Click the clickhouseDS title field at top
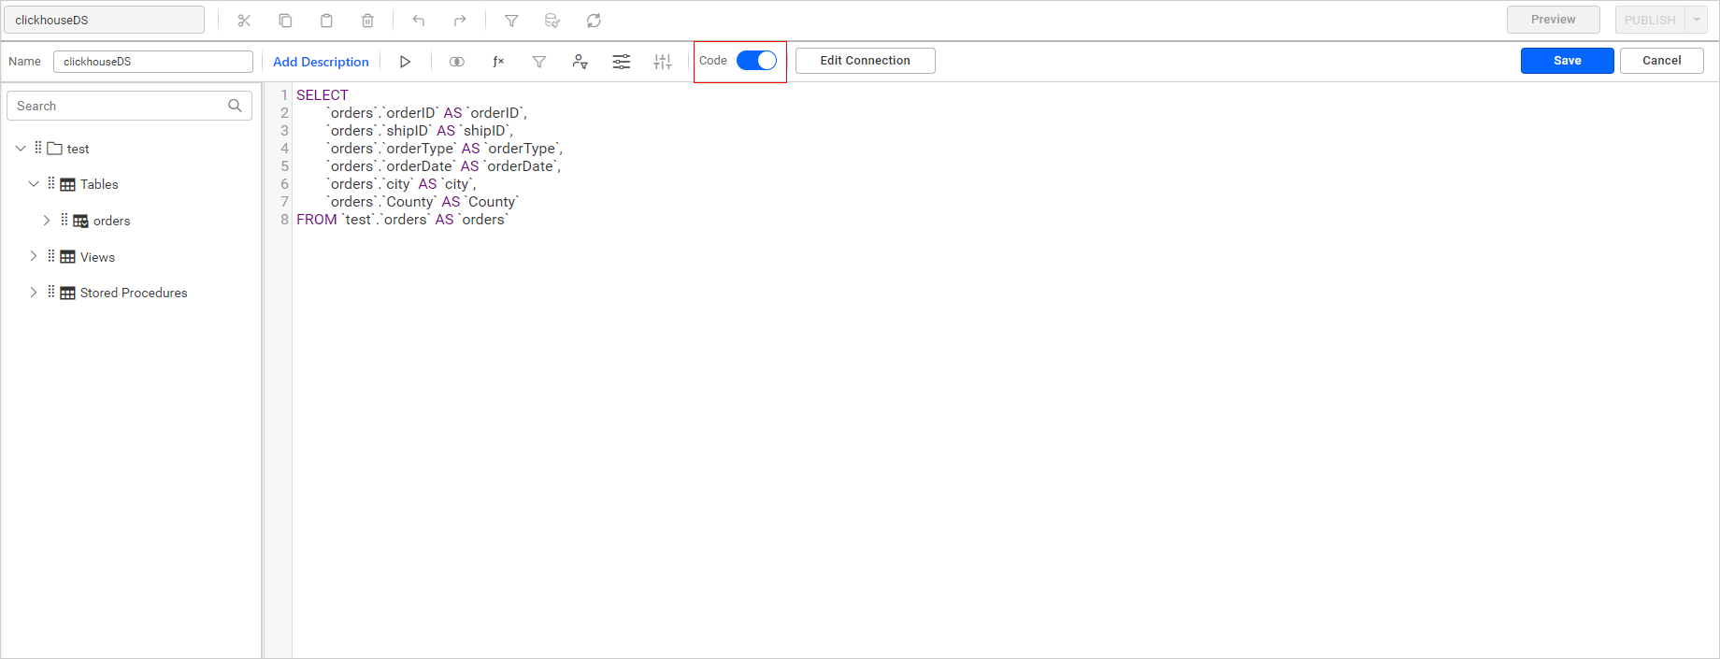Image resolution: width=1720 pixels, height=659 pixels. (x=104, y=20)
